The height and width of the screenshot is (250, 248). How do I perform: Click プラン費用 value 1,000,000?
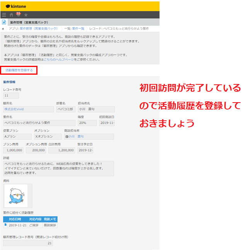[14, 150]
